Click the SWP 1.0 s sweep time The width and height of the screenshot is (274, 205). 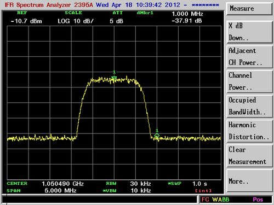tap(199, 184)
